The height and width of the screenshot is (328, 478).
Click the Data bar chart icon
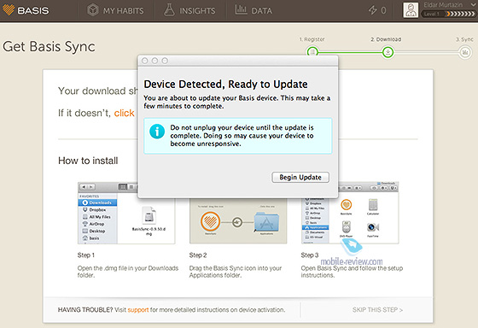pyautogui.click(x=241, y=9)
